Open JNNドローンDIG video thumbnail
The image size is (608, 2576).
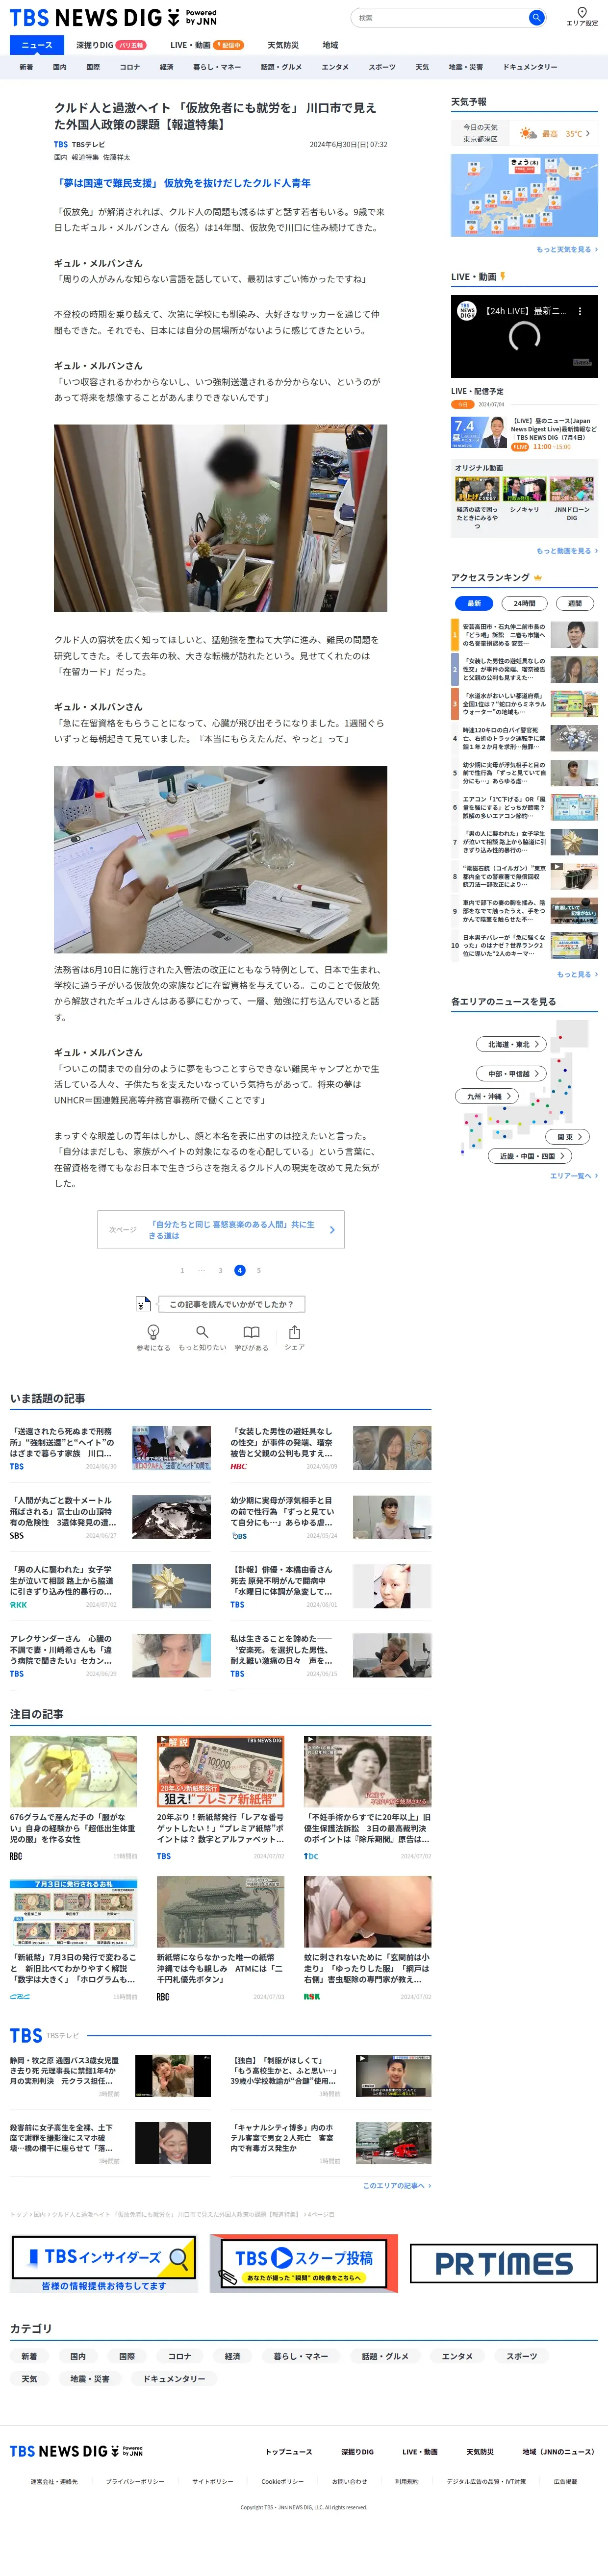point(572,489)
